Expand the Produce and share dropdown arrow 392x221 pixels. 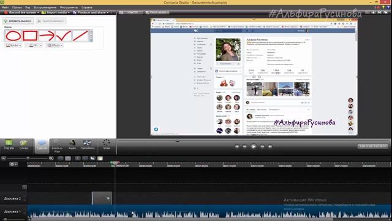coord(108,12)
